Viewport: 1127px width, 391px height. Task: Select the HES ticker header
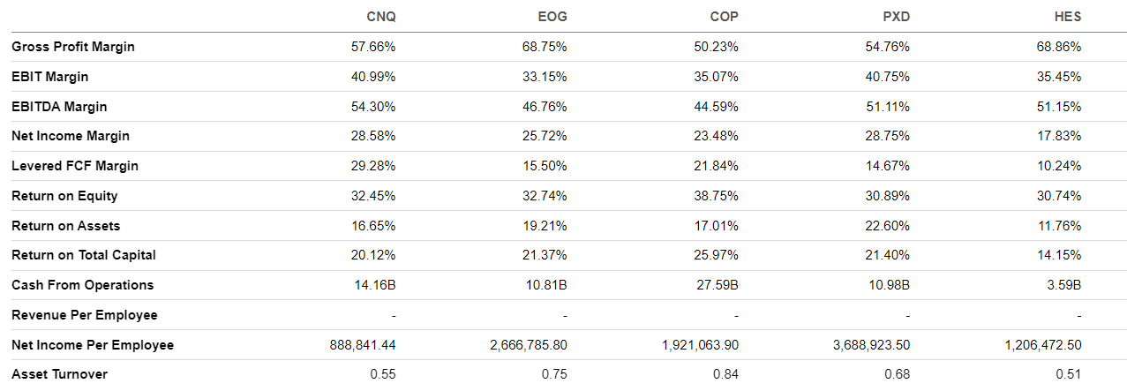pos(1067,18)
